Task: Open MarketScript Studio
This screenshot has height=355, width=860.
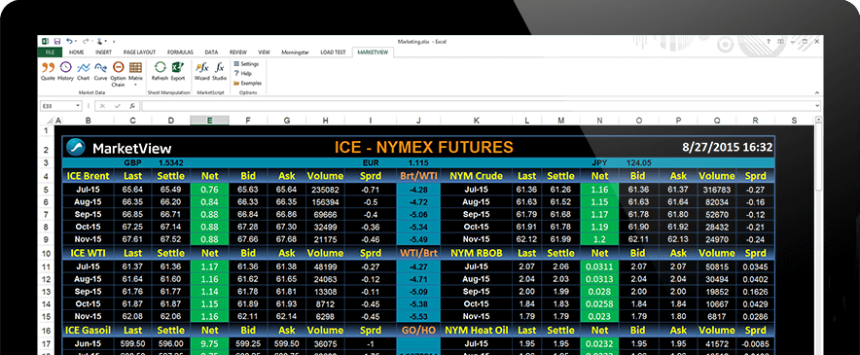Action: click(220, 71)
